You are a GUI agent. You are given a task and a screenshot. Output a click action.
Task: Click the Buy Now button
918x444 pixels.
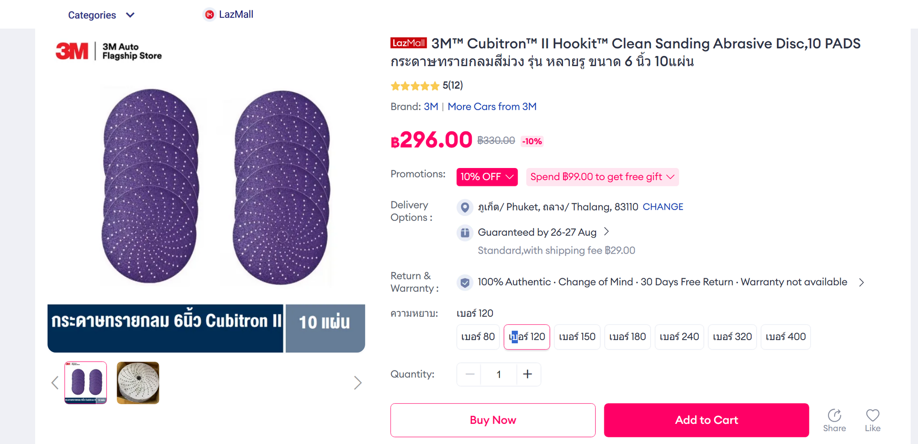click(x=493, y=420)
